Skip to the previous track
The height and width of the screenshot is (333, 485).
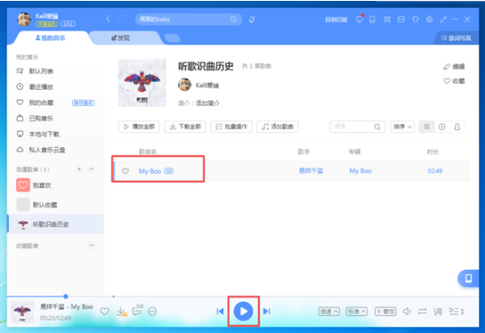220,311
